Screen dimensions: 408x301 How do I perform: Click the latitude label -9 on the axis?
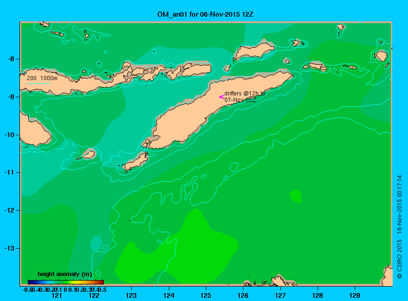11,97
